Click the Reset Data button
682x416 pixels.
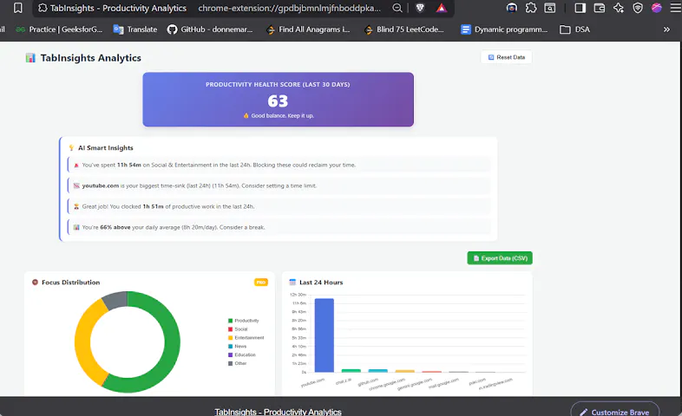pos(506,57)
